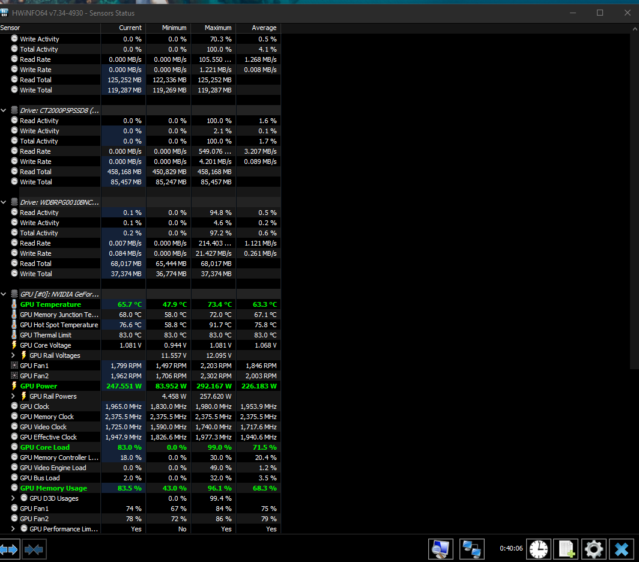Open the remote monitoring icon
Image resolution: width=639 pixels, height=562 pixels.
(471, 549)
